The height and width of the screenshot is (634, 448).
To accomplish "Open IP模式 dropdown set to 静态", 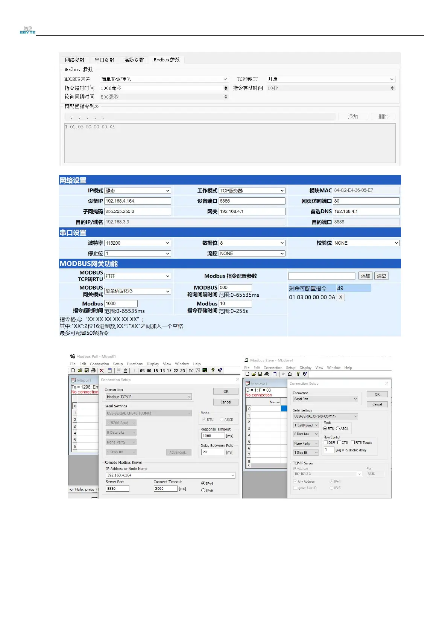I will pyautogui.click(x=138, y=191).
